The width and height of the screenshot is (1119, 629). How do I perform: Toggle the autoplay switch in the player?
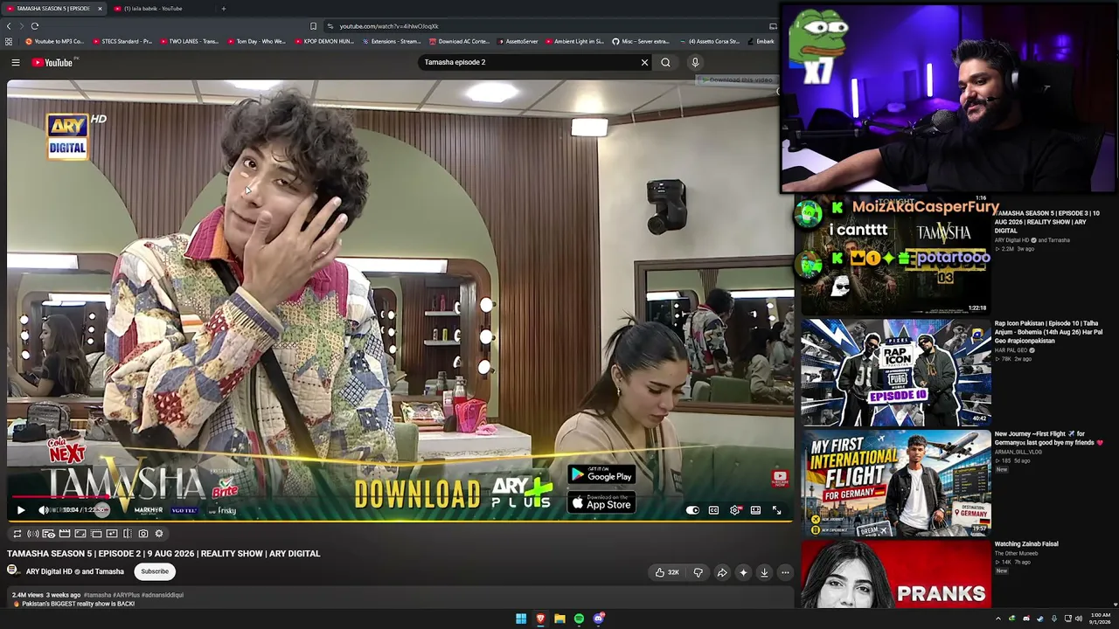[x=692, y=510]
